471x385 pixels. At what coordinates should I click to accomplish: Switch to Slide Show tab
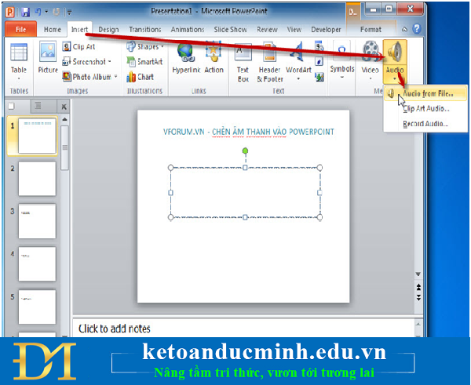point(230,30)
